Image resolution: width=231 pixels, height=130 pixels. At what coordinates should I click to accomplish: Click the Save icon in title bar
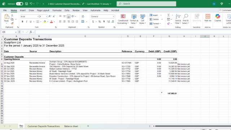pyautogui.click(x=26, y=4)
